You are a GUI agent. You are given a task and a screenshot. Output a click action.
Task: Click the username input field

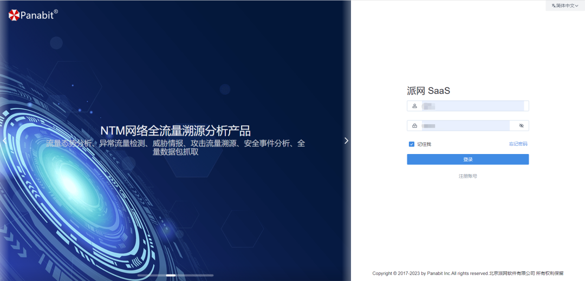coord(468,106)
